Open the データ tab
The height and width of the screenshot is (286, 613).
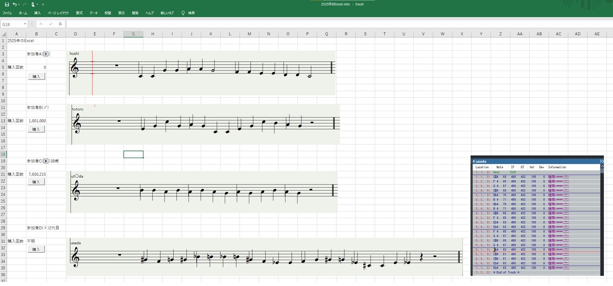(x=93, y=12)
